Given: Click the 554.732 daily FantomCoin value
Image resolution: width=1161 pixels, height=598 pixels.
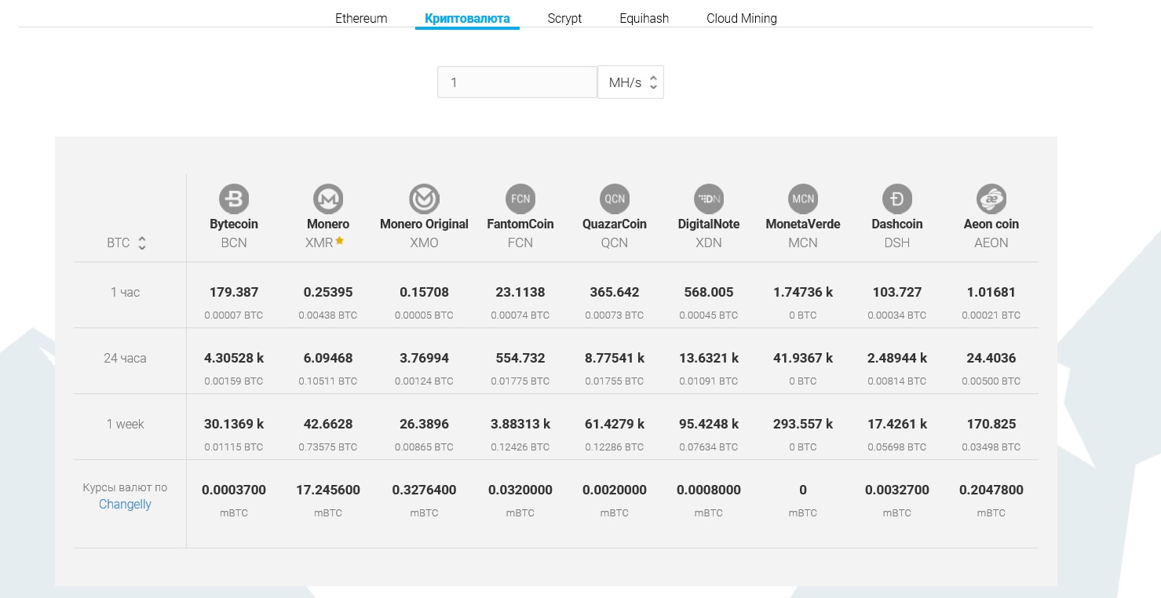Looking at the screenshot, I should (520, 358).
